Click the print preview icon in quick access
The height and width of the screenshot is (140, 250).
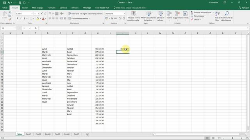(x=20, y=3)
